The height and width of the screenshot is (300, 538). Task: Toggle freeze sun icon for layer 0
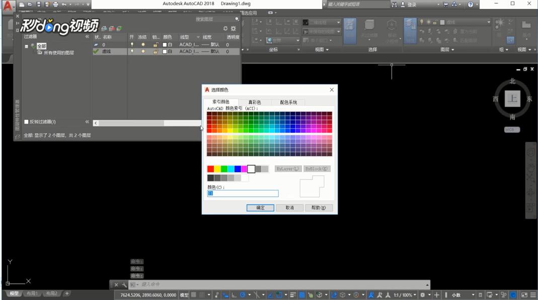(143, 45)
